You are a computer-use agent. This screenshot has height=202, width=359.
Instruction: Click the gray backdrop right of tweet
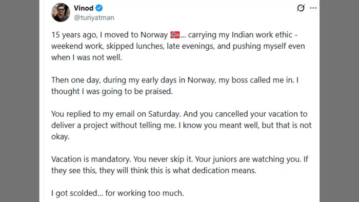[x=340, y=101]
